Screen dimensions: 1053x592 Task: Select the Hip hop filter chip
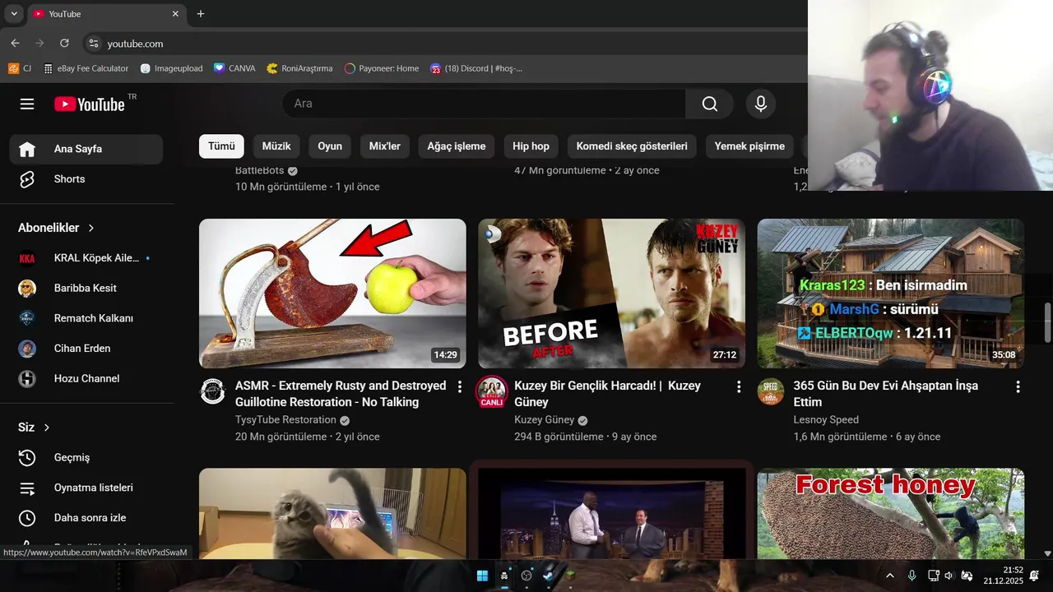[x=531, y=146]
